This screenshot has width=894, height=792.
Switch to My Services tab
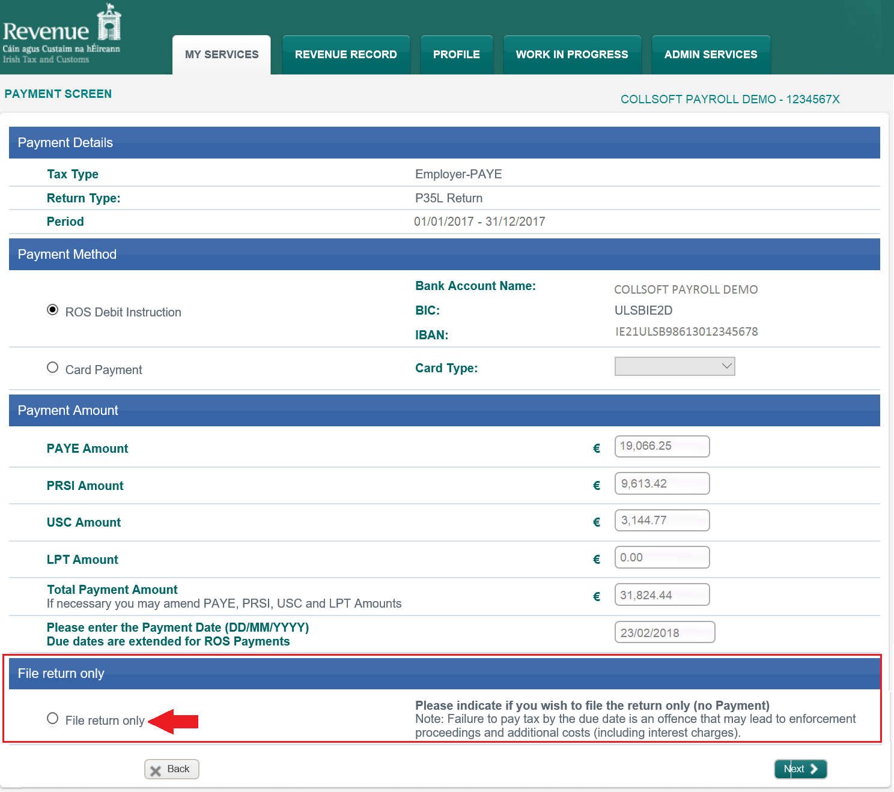click(x=222, y=55)
